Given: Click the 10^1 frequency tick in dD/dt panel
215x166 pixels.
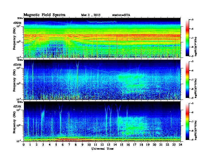Looking at the screenshot, I should click(x=18, y=68).
